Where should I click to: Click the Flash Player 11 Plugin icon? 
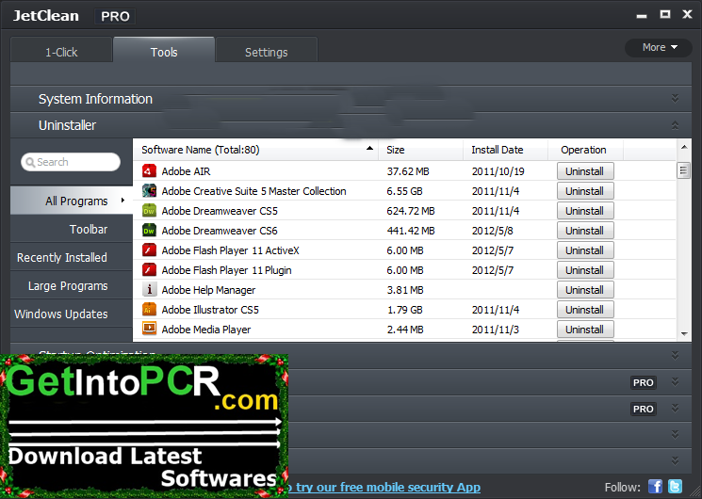pyautogui.click(x=149, y=269)
